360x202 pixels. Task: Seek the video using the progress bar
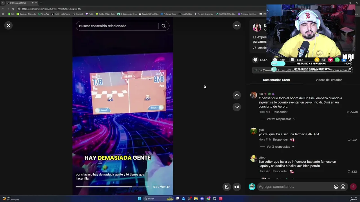click(x=112, y=187)
